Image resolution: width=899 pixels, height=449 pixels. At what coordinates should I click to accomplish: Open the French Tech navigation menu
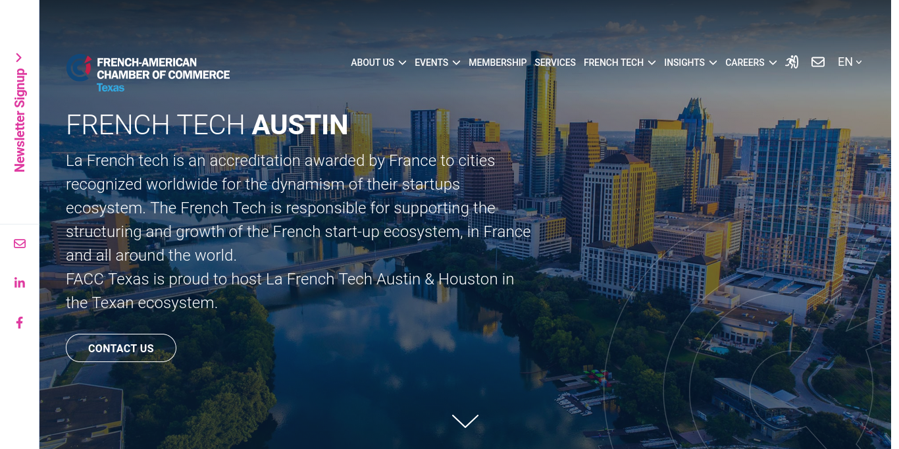tap(619, 63)
